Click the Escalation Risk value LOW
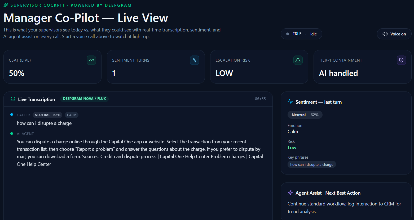This screenshot has height=220, width=414. pyautogui.click(x=224, y=73)
